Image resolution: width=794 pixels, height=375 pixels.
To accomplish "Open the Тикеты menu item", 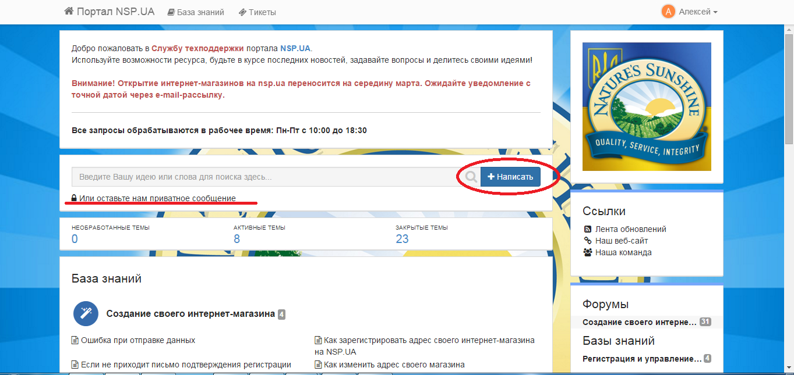I will (x=257, y=12).
